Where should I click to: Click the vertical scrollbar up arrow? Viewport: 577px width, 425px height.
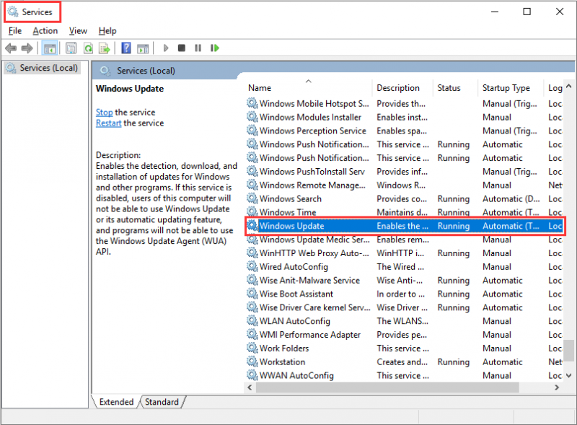pos(569,86)
